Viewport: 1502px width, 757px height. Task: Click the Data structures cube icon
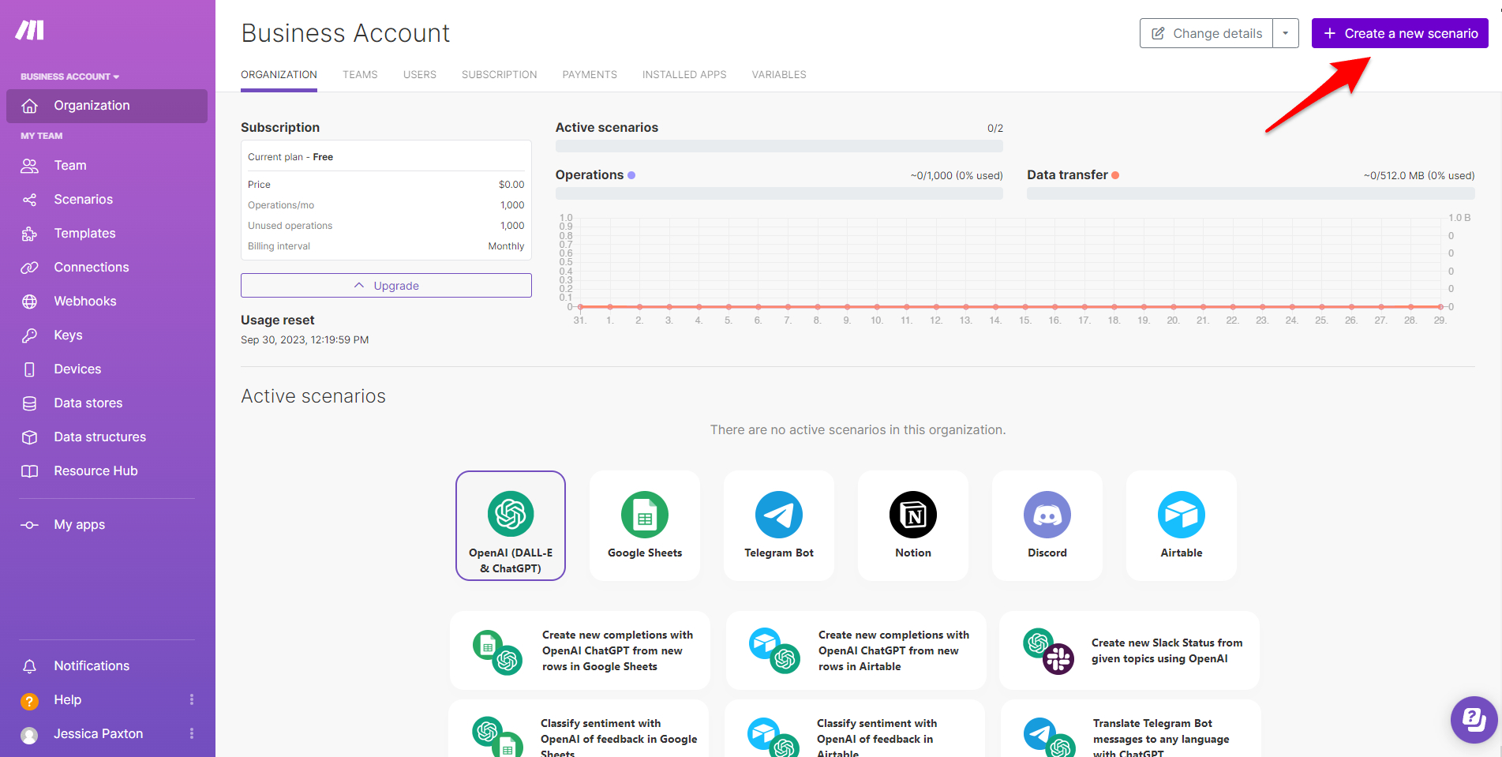[x=29, y=437]
